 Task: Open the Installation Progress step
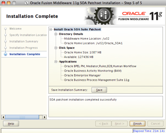tap(23, 48)
